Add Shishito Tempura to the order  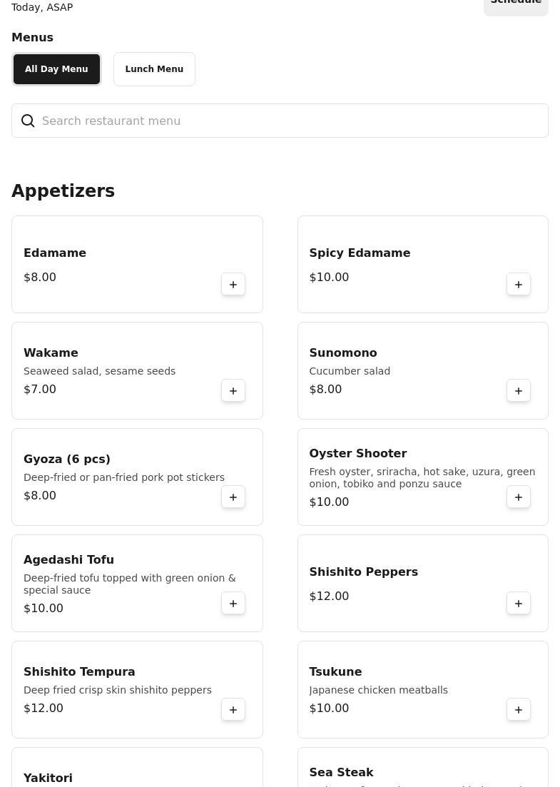pos(233,710)
